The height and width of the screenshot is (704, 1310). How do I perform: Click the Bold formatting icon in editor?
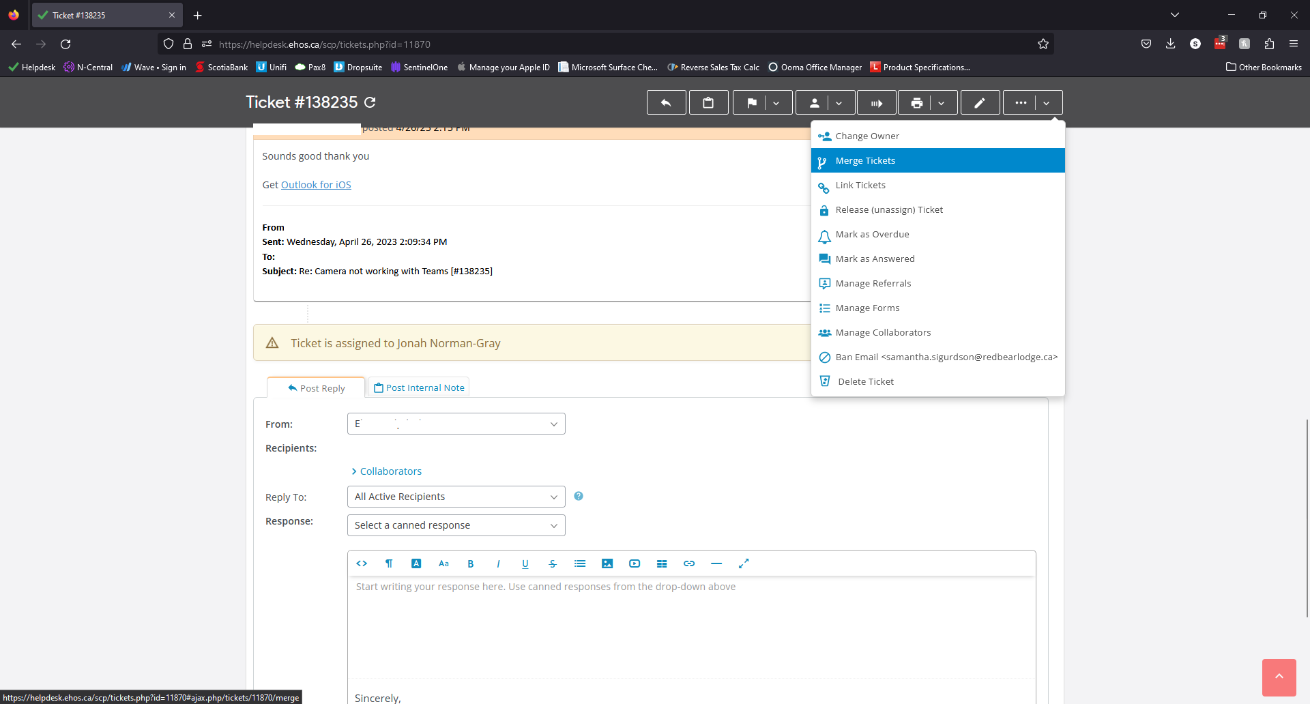coord(470,563)
